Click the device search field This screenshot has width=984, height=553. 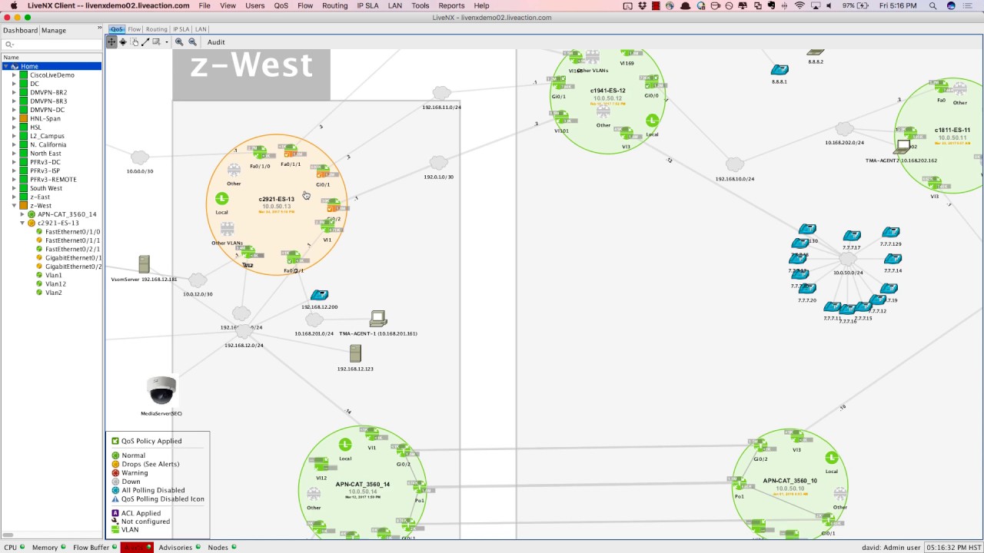[52, 45]
